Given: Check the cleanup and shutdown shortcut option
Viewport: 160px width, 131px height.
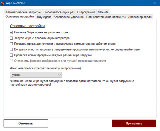Looking at the screenshot, I should pos(11,44).
